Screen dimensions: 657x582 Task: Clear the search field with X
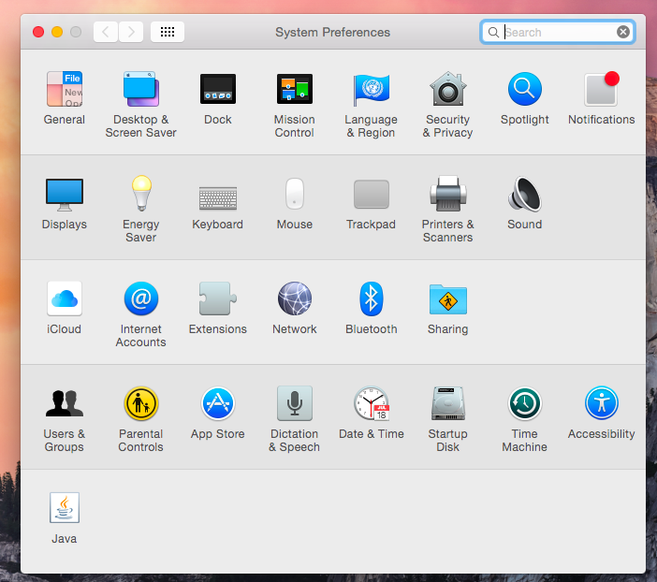[623, 32]
